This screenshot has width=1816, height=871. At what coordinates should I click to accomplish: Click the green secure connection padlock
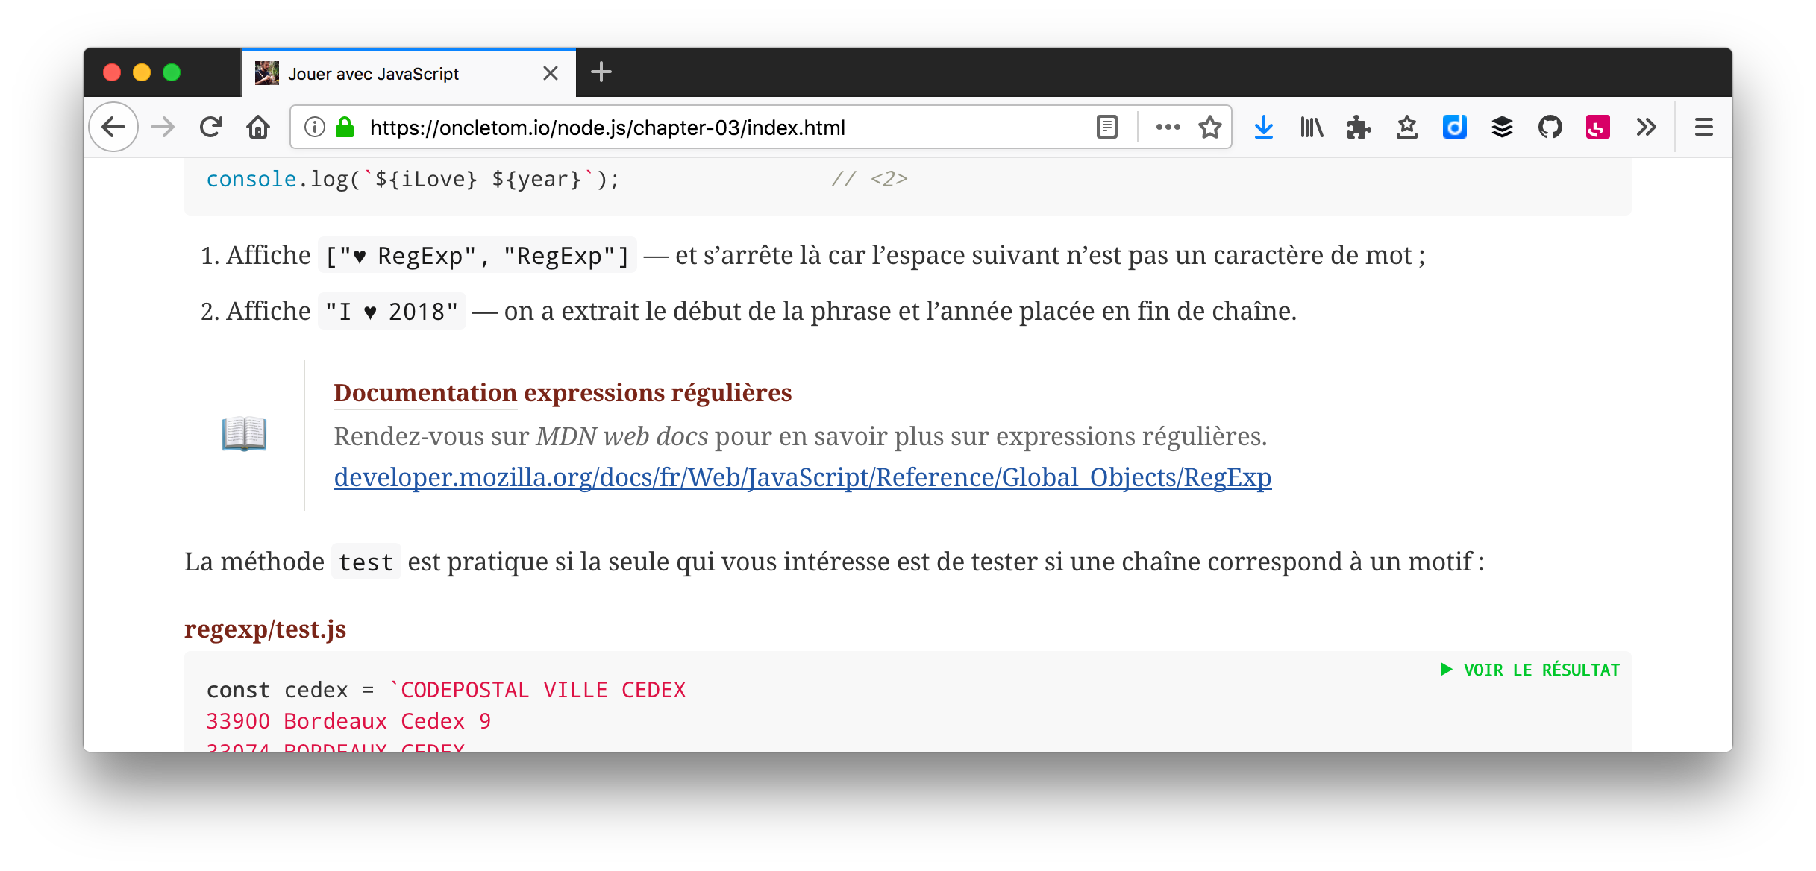(344, 128)
